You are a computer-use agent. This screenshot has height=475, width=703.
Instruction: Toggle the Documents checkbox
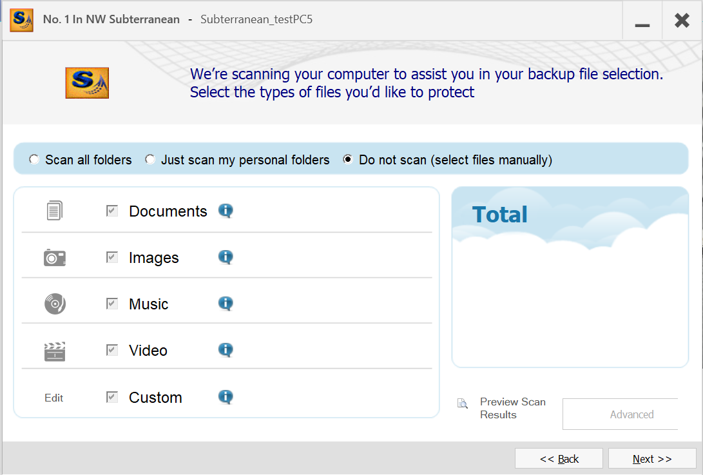(112, 211)
